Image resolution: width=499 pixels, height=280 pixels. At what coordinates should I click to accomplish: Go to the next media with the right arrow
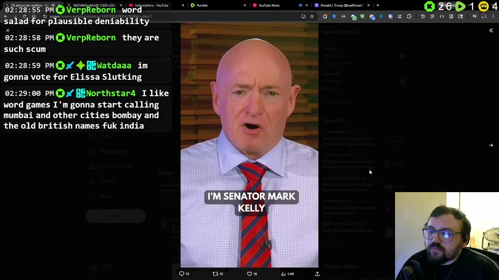491,145
